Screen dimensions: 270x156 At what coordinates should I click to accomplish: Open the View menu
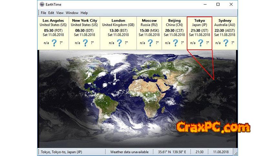click(x=60, y=13)
